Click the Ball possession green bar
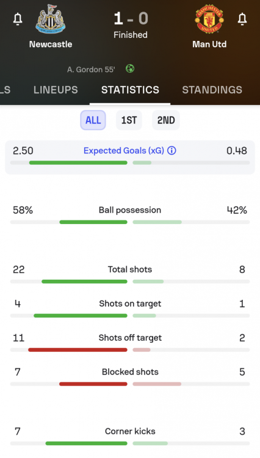260x458 pixels. (x=93, y=222)
